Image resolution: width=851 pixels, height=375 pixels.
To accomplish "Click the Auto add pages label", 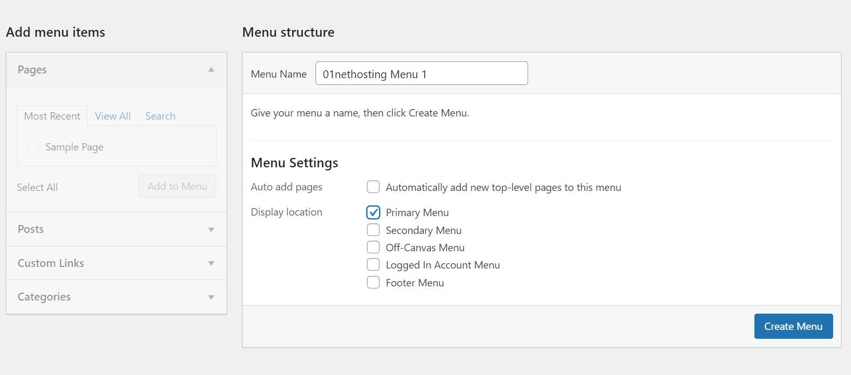I will tap(287, 187).
